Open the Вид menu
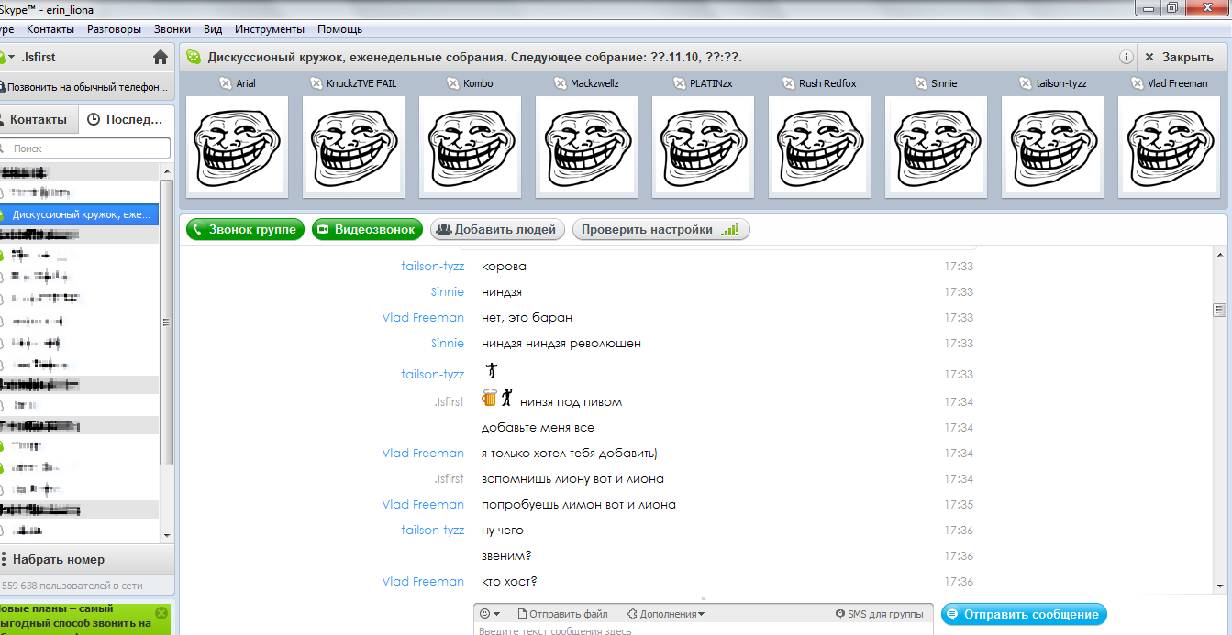The height and width of the screenshot is (635, 1232). (213, 29)
